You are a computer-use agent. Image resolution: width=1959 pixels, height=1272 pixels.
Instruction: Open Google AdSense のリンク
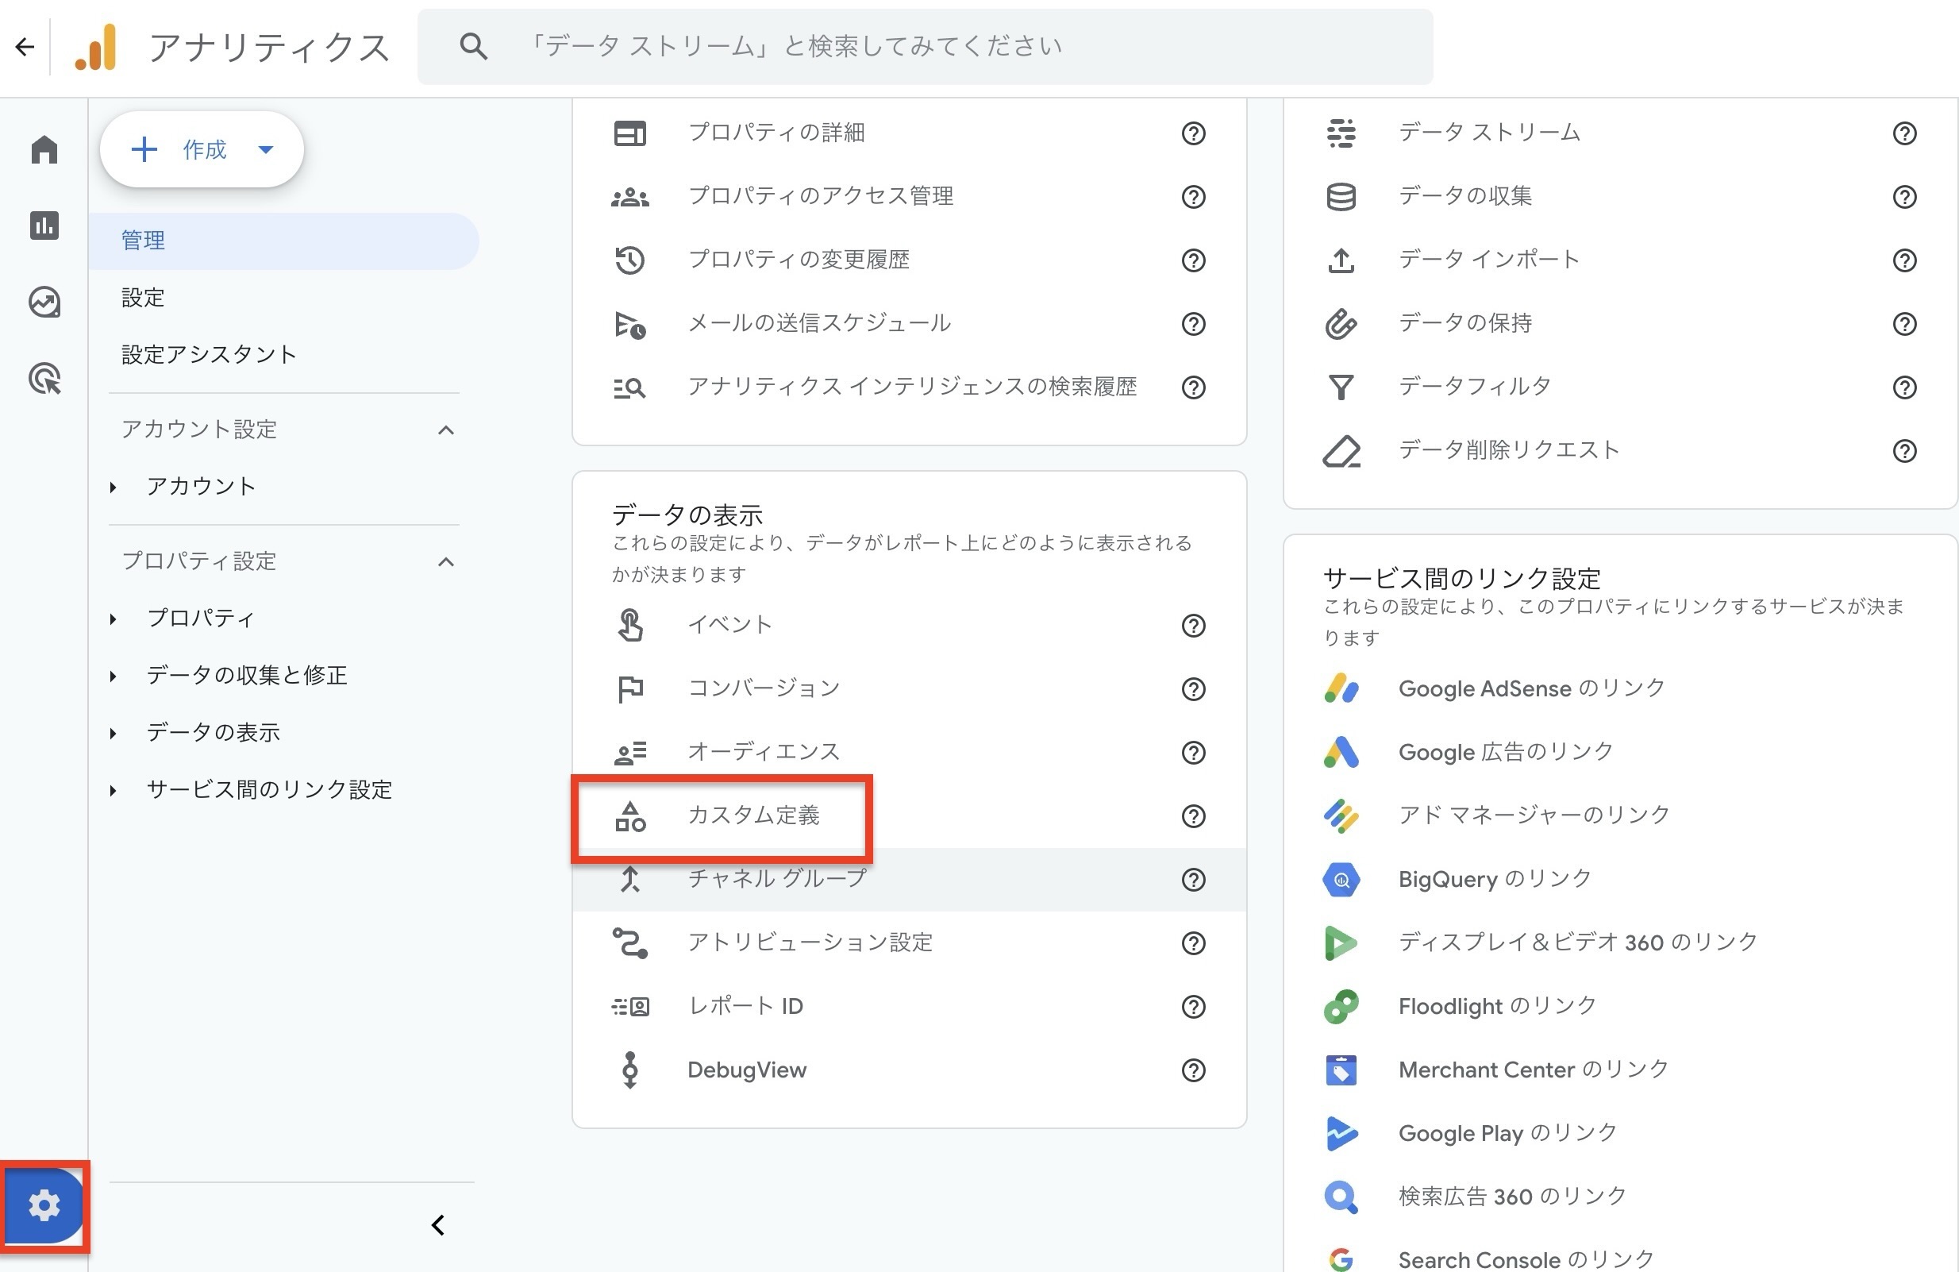pos(1530,688)
